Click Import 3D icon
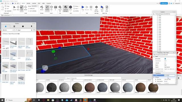Screen dimensions: 182x102 (x=60, y=8)
